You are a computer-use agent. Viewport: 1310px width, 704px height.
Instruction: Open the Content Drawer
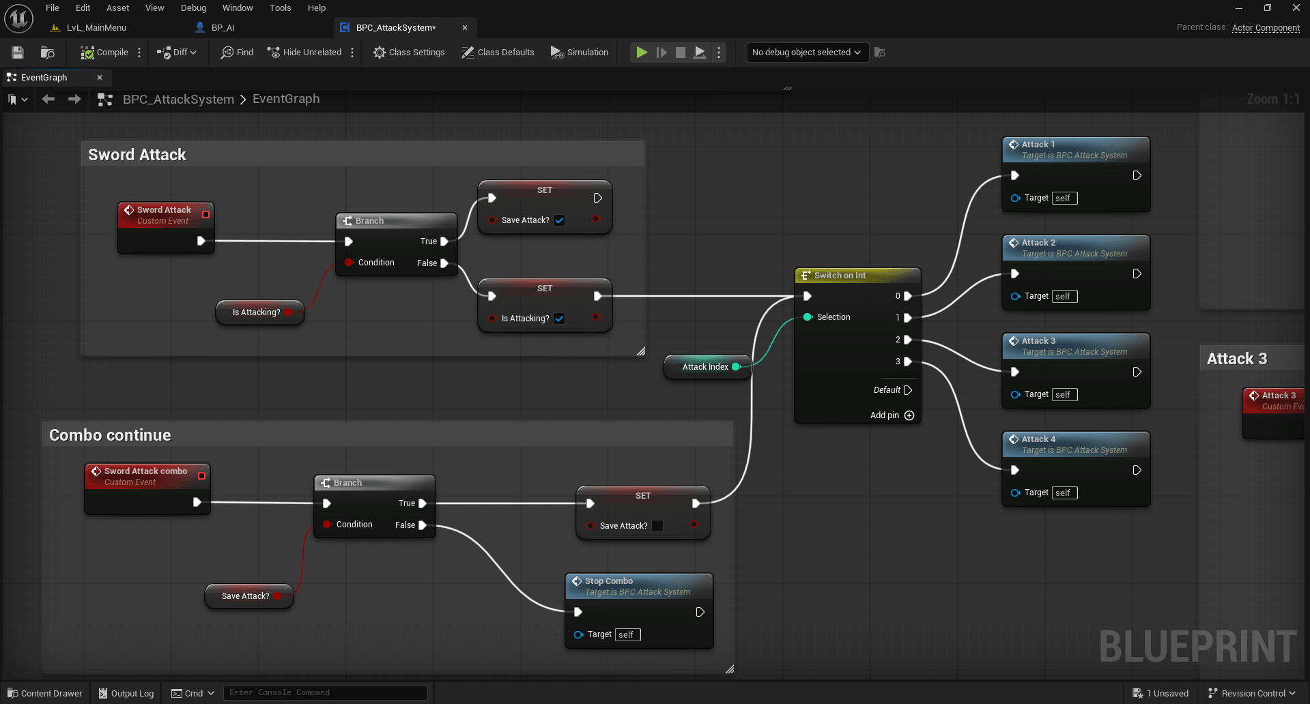coord(44,693)
